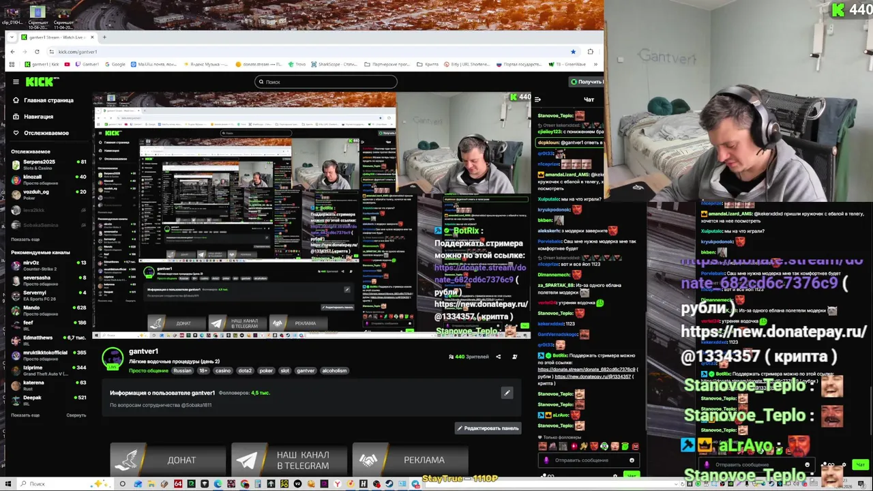Click the user icon next to share

coord(514,357)
